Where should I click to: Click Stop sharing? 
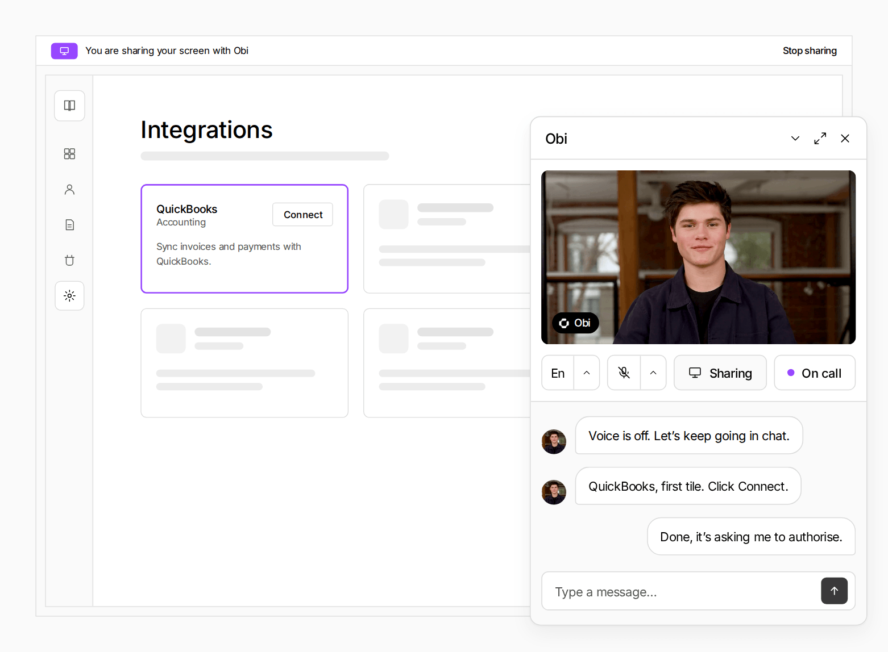click(810, 51)
